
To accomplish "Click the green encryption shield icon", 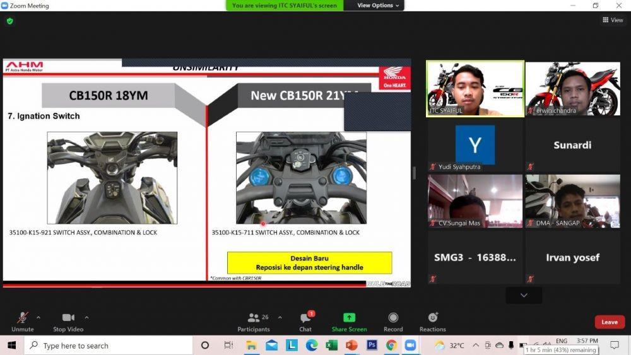I will pos(10,21).
